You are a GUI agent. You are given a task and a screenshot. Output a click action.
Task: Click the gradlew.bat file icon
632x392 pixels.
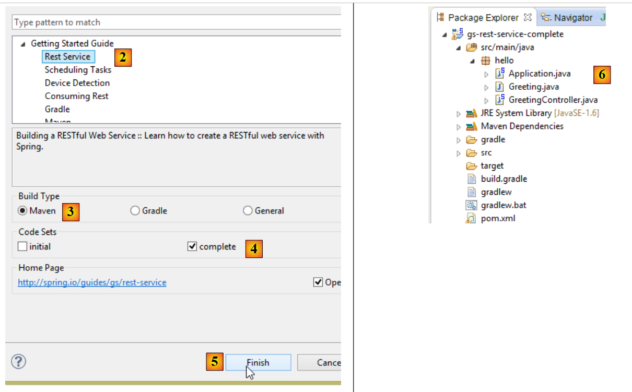[472, 205]
